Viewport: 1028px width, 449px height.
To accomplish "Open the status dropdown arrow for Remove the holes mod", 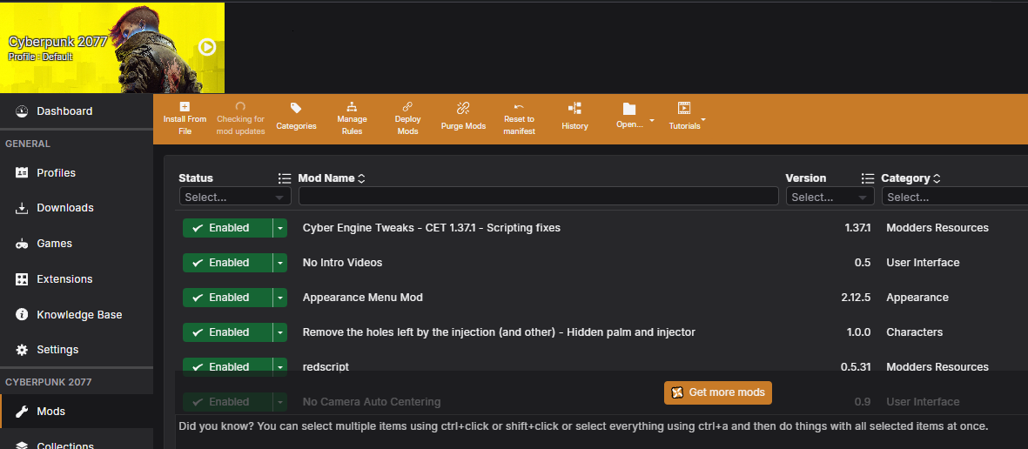I will point(280,332).
